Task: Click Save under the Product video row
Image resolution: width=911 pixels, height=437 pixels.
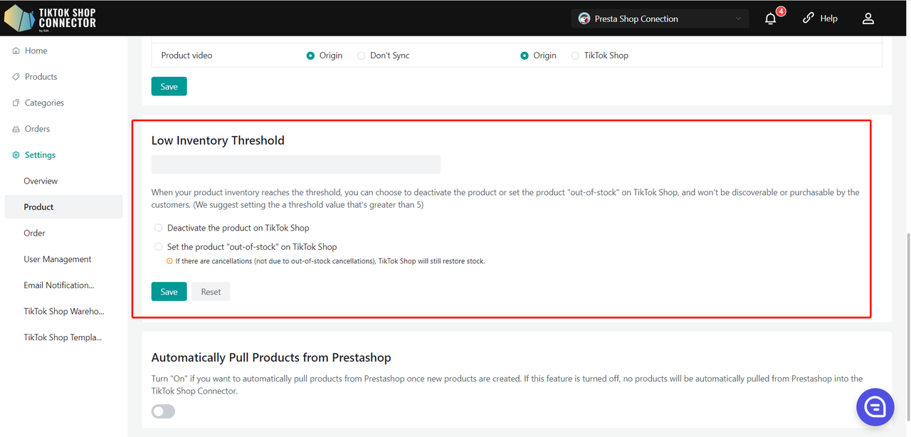Action: pos(169,86)
